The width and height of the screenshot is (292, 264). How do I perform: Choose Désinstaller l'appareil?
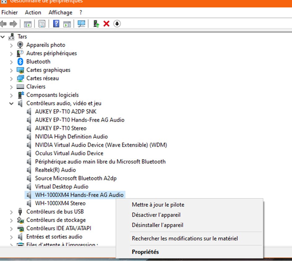coord(158,225)
